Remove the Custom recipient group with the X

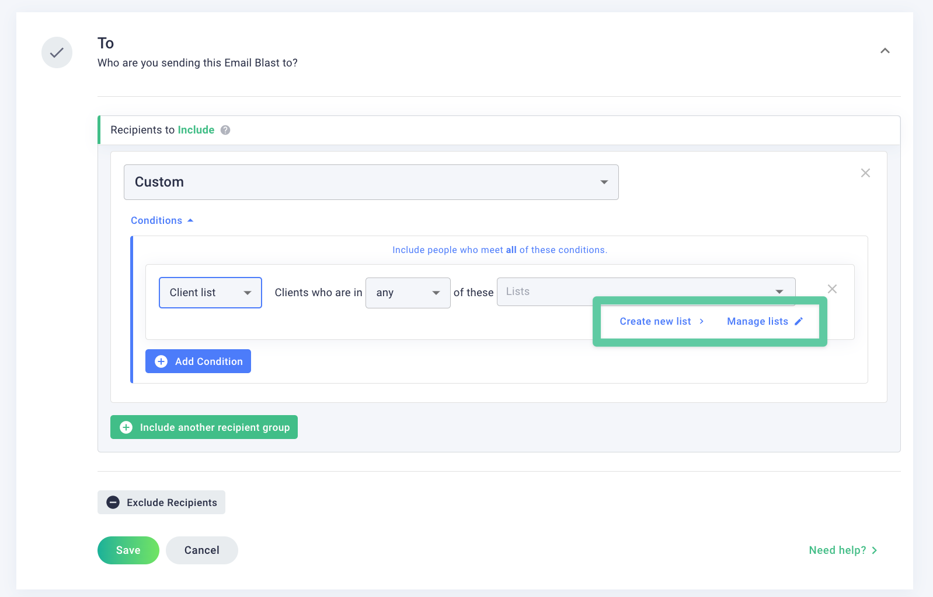click(x=865, y=173)
